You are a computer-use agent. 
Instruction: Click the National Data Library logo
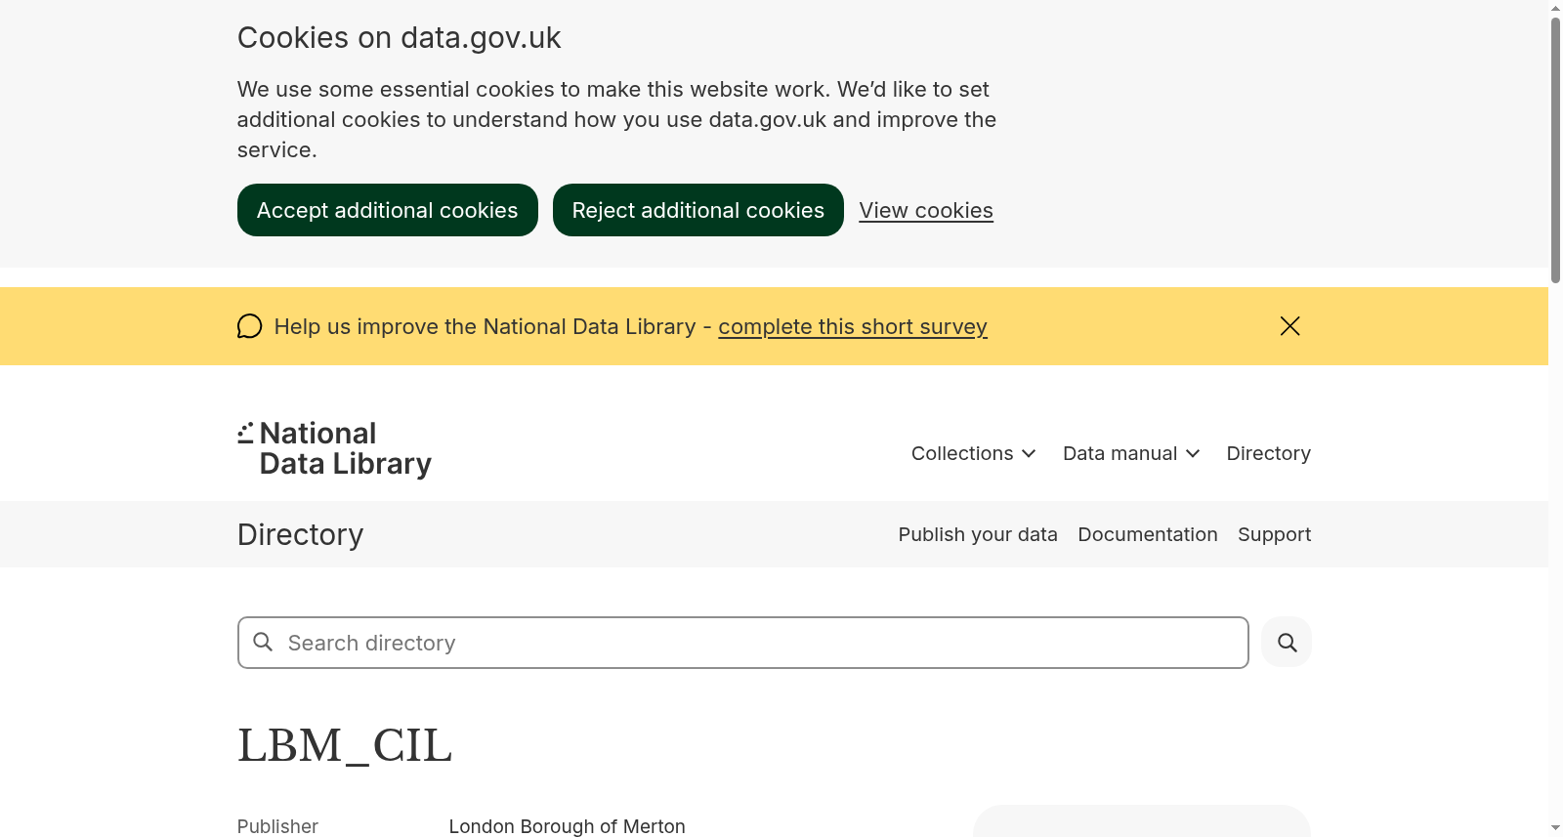pos(334,448)
